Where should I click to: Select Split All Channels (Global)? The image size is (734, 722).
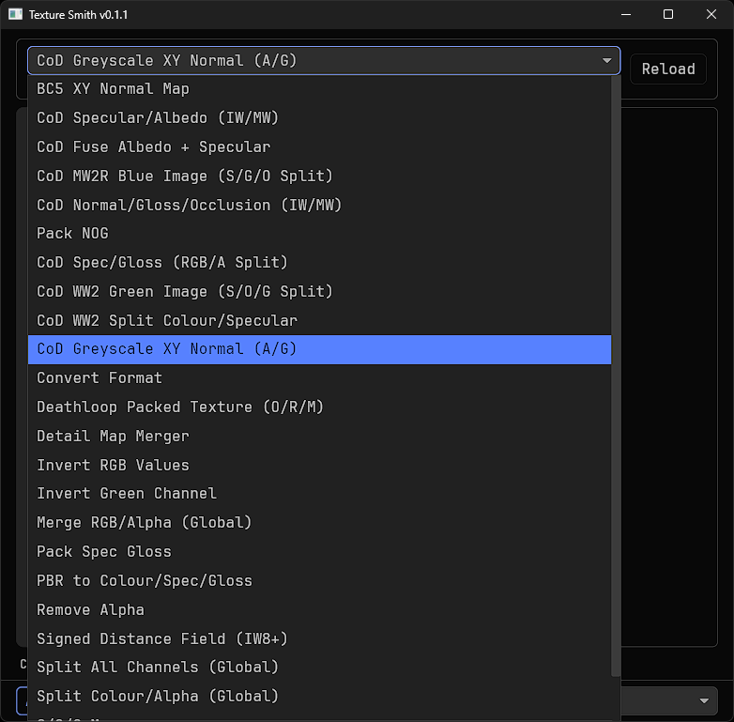320,668
